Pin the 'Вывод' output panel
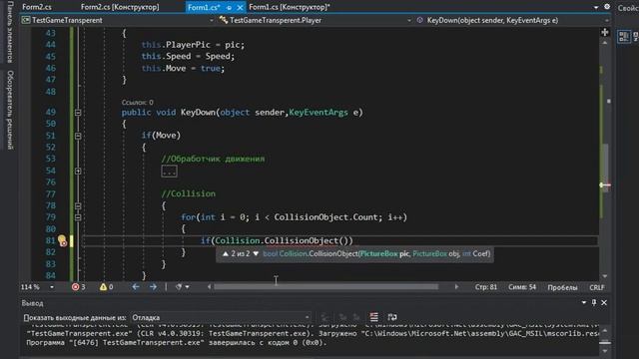Screen dimensions: 639x359 point(594,302)
